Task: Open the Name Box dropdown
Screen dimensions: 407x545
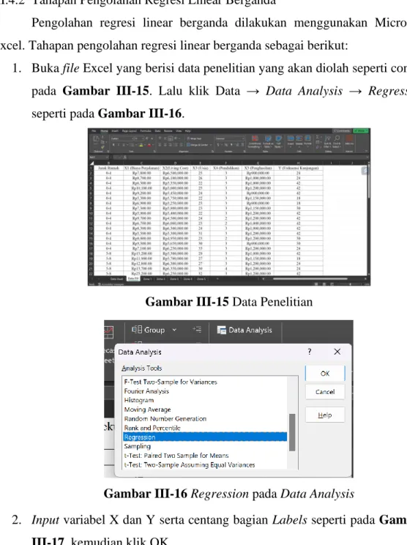Action: (107, 157)
